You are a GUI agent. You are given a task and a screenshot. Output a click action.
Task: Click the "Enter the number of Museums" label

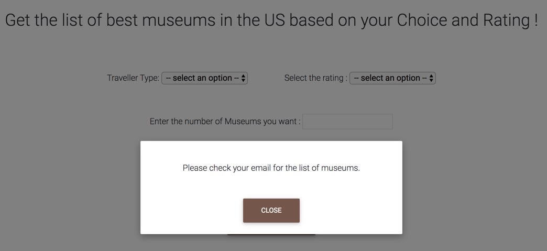pyautogui.click(x=225, y=122)
